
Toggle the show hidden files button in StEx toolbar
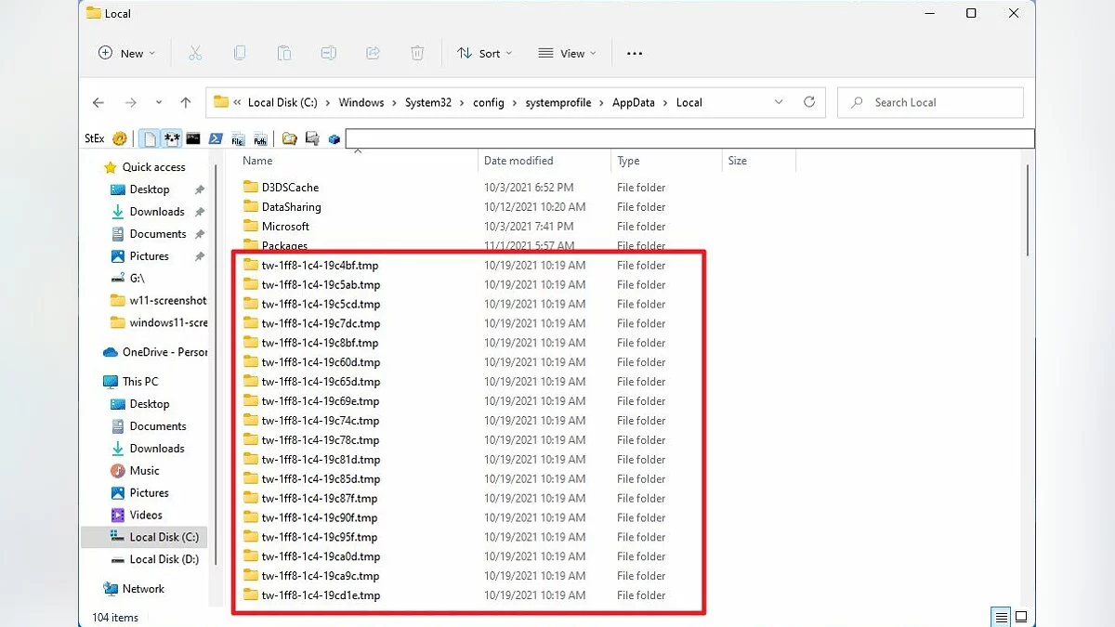click(x=149, y=138)
